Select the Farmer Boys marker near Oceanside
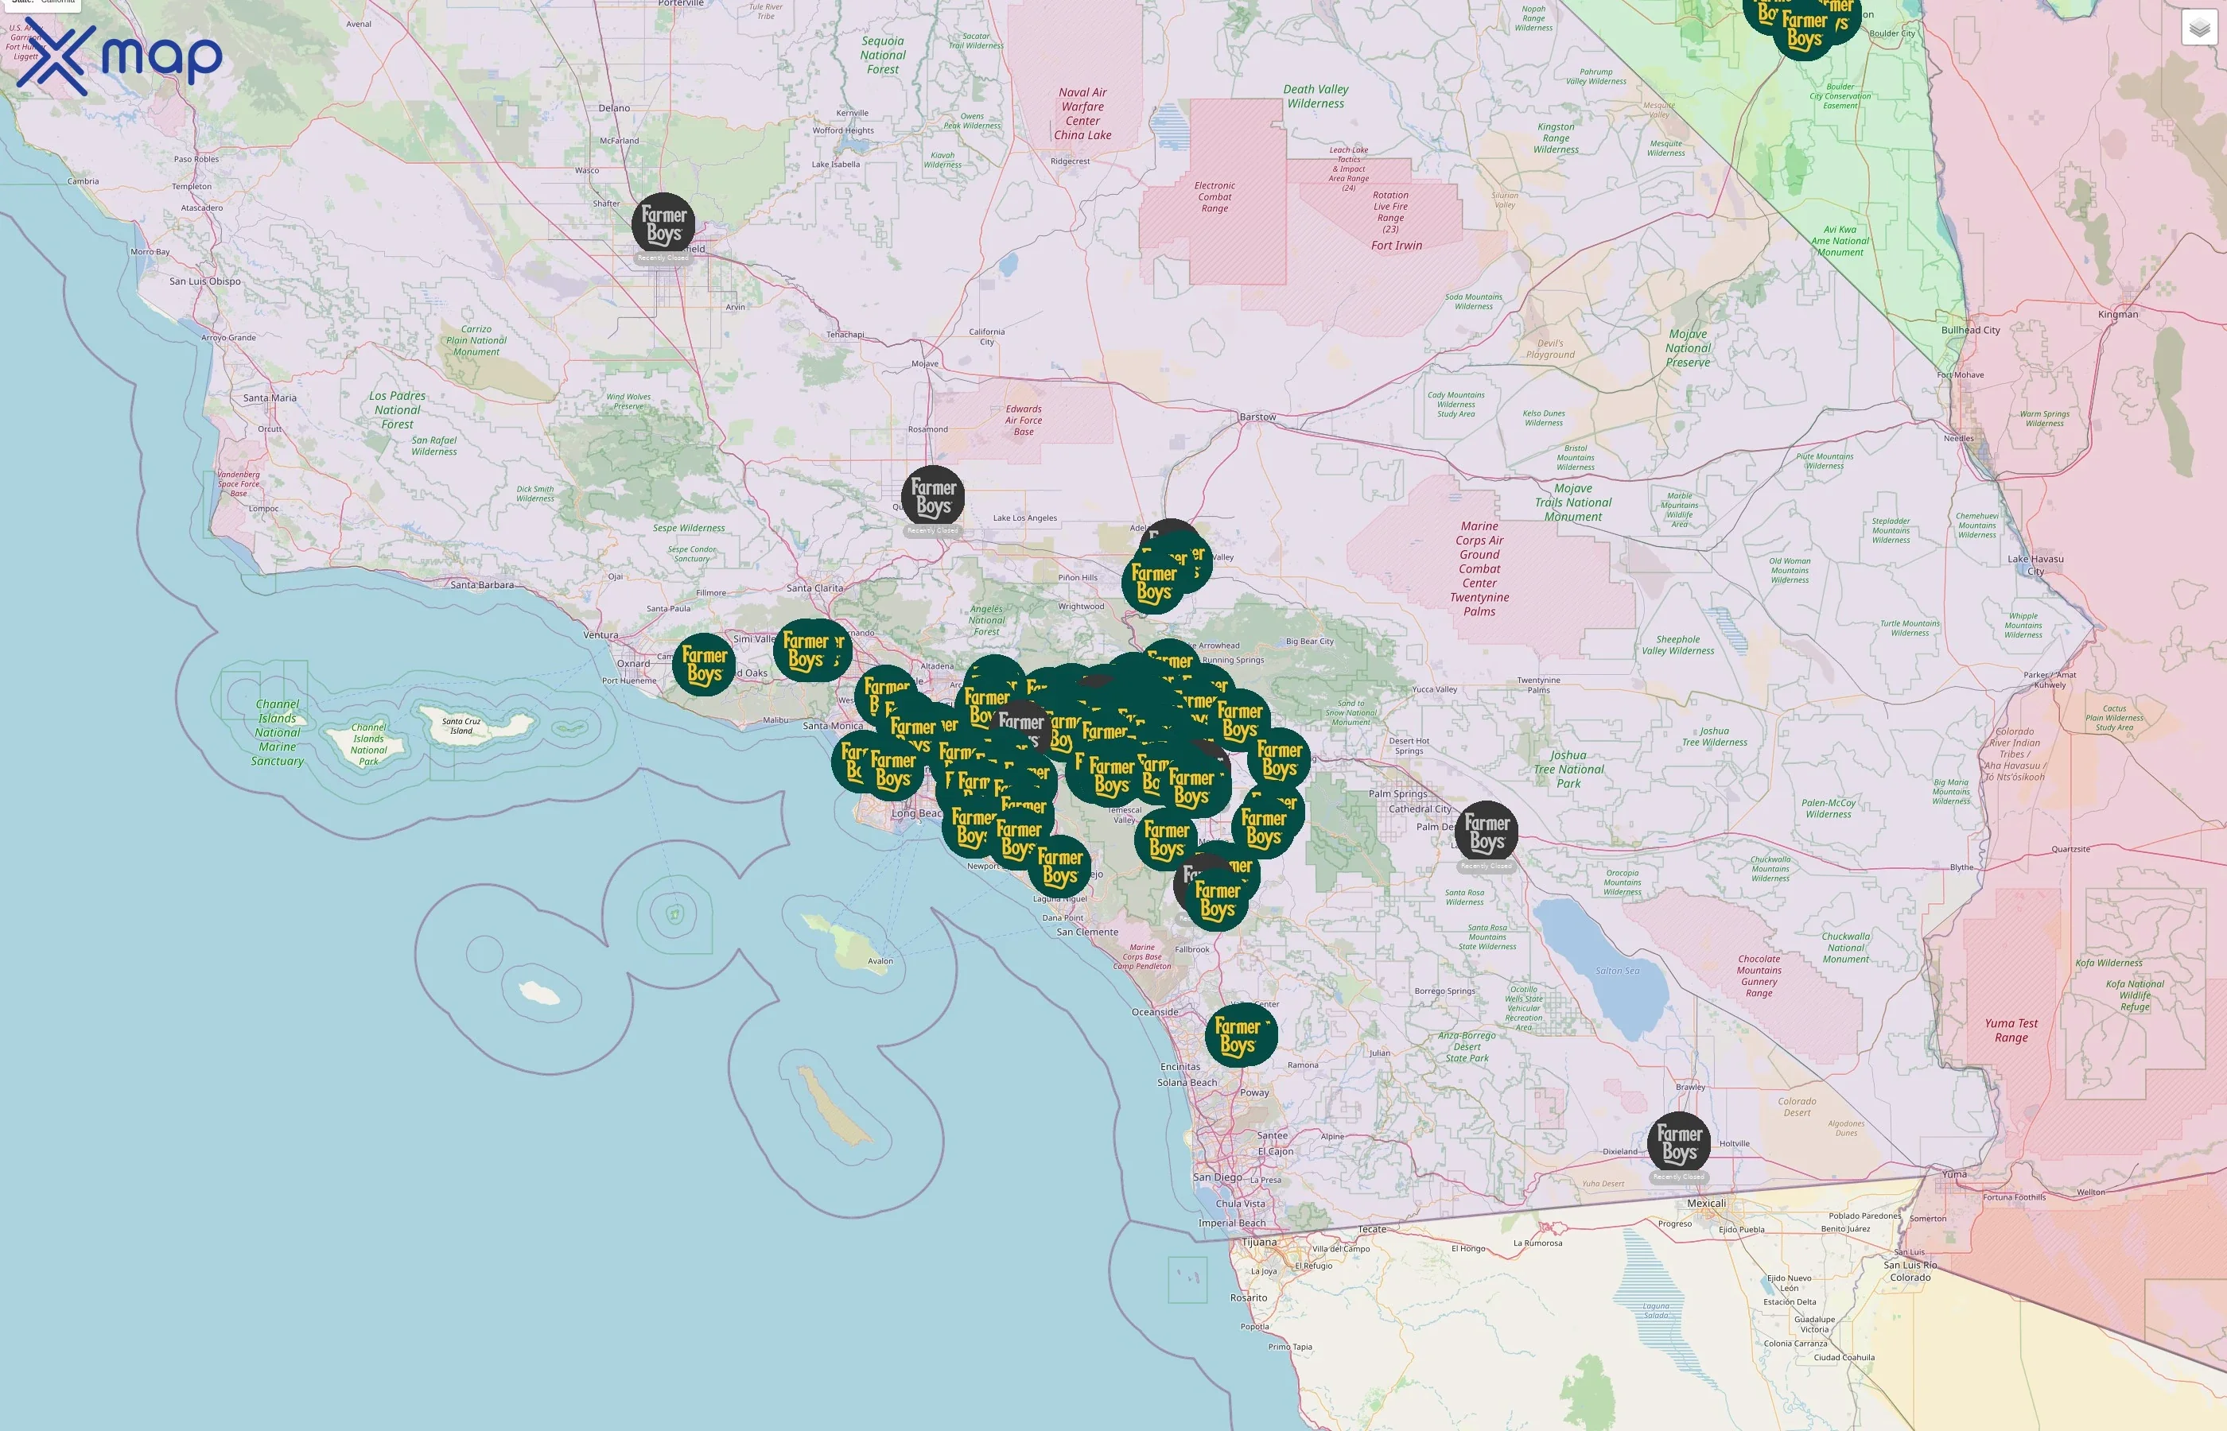Screen dimensions: 2227x1431 (1242, 1033)
